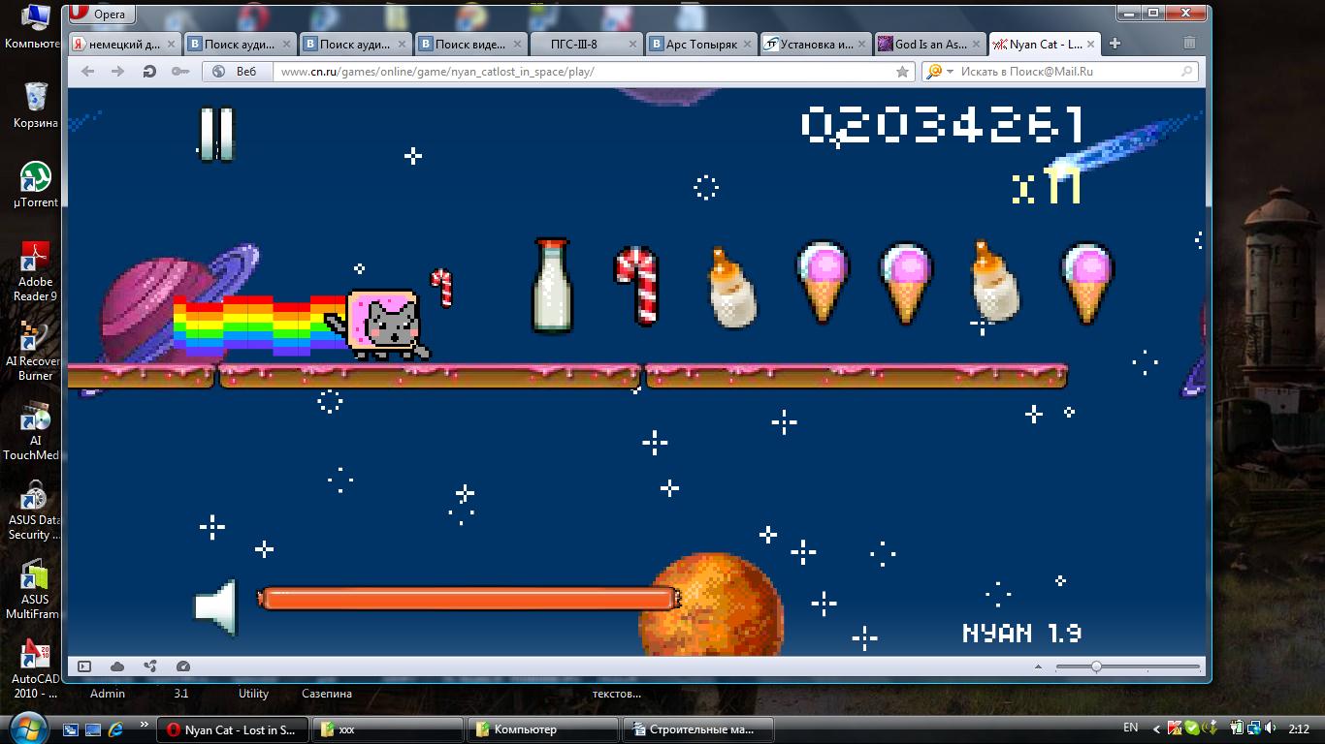The width and height of the screenshot is (1325, 744).
Task: Pause the Nyan Cat game
Action: tap(216, 134)
